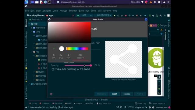
Task: Collapse the java folder
Action: 32,32
